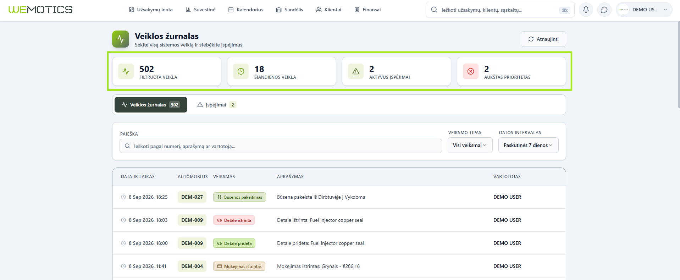This screenshot has width=680, height=280.
Task: Select the Veiklos žurnalas tab
Action: coord(151,105)
